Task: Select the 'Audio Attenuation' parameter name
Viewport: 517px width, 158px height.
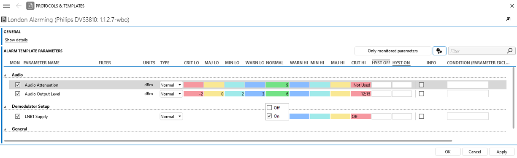Action: pyautogui.click(x=41, y=85)
